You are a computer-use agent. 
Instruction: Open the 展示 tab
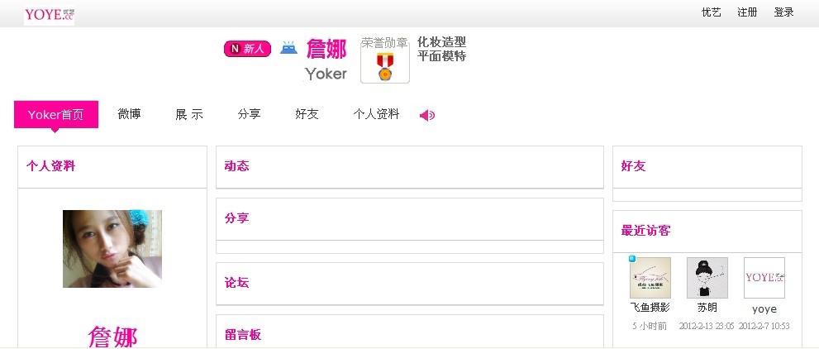click(x=189, y=114)
